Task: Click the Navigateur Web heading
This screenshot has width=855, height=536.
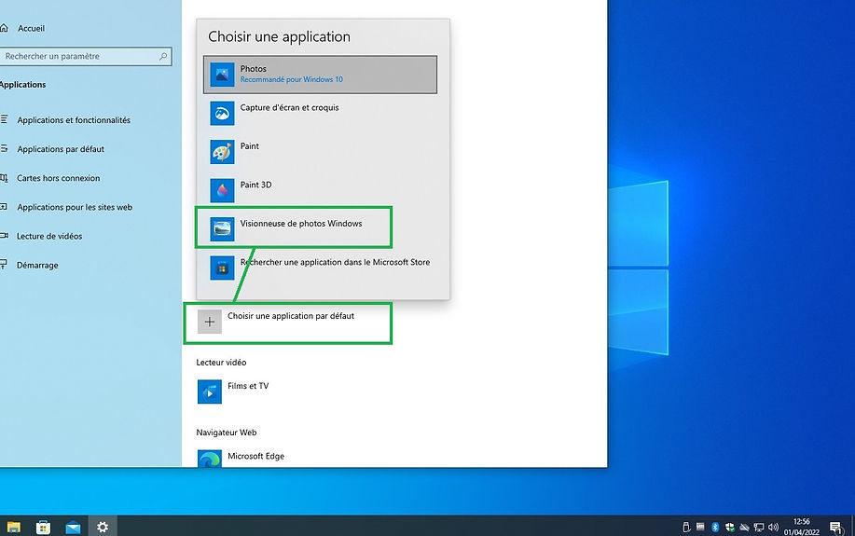Action: click(x=227, y=433)
